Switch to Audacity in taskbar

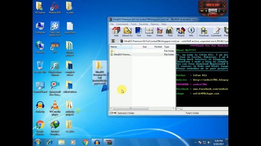97,142
